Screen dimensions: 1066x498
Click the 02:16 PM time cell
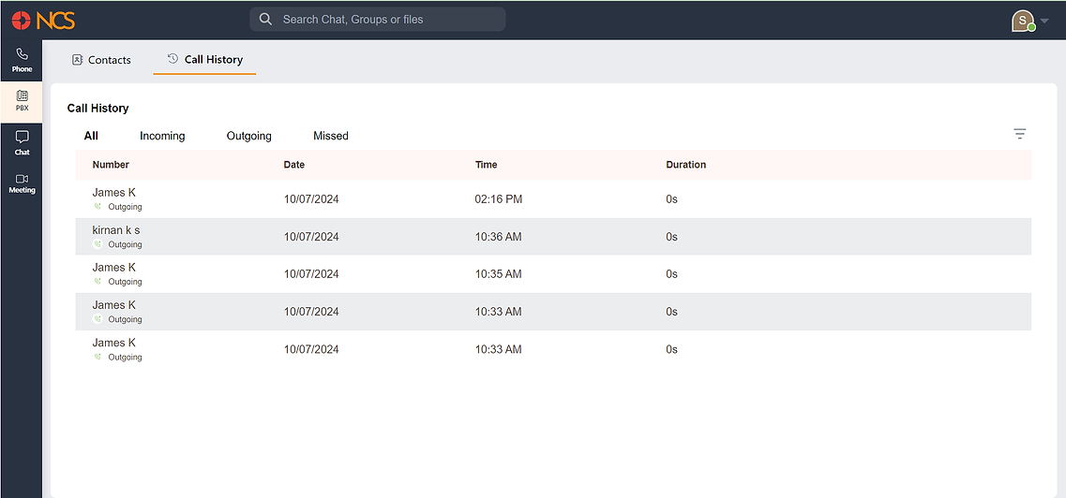tap(499, 199)
